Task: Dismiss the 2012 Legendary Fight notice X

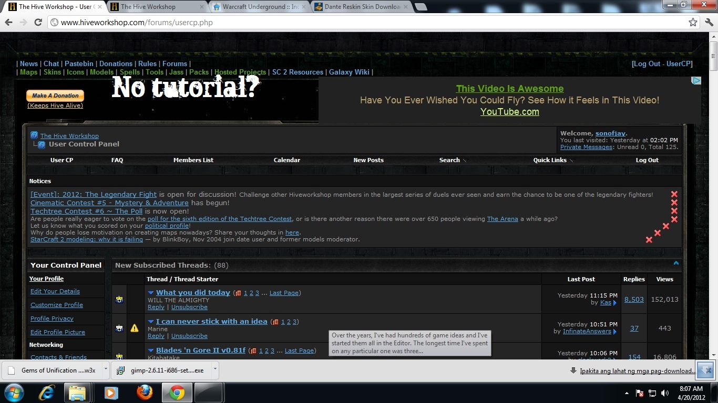Action: [x=674, y=194]
